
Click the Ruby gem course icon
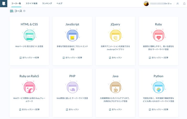(x=158, y=36)
